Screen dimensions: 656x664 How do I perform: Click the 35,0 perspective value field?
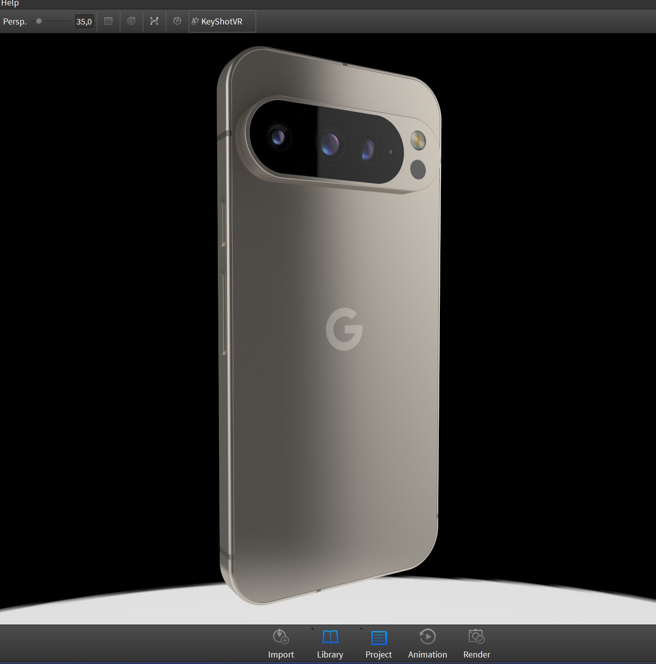coord(84,21)
